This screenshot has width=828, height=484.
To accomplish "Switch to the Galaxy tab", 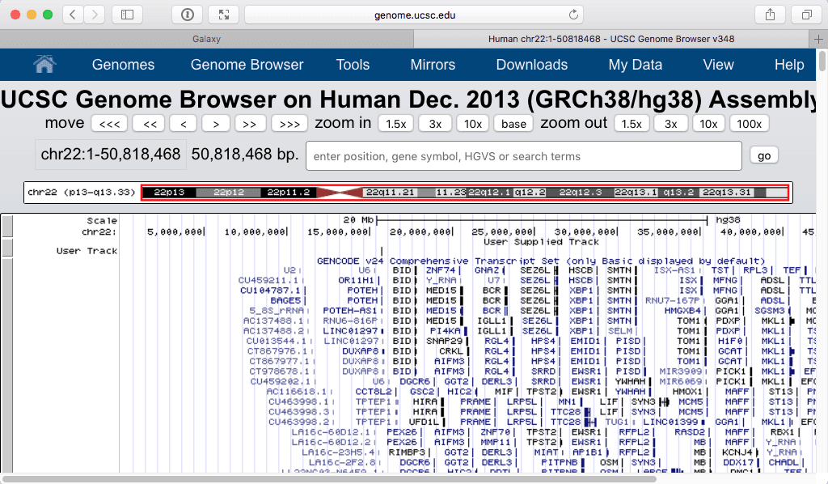I will pyautogui.click(x=206, y=39).
